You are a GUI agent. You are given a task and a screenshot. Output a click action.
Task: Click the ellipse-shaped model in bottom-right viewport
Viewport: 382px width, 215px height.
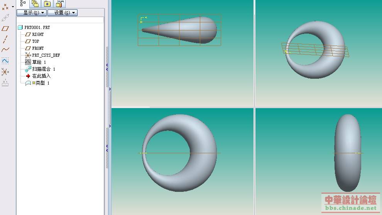pyautogui.click(x=348, y=153)
